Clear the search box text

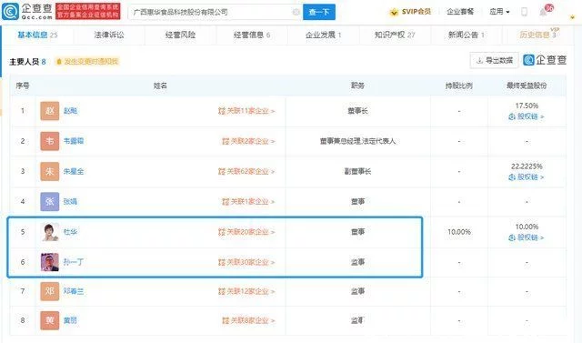(x=296, y=12)
